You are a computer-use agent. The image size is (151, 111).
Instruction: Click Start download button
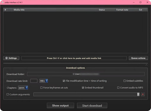coord(92,105)
